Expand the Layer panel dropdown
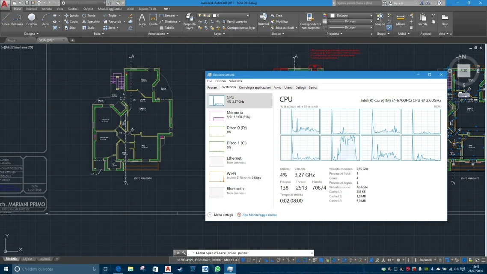487x274 pixels. tap(219, 33)
